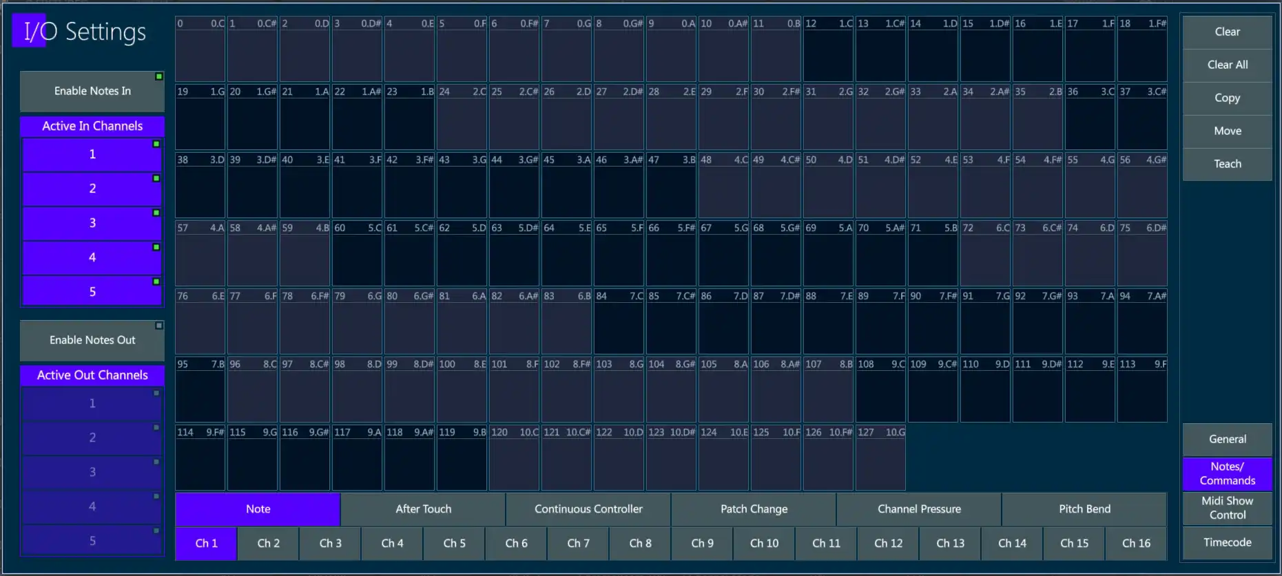Switch to MIDI channel Ch 13
This screenshot has height=576, width=1282.
coord(950,544)
